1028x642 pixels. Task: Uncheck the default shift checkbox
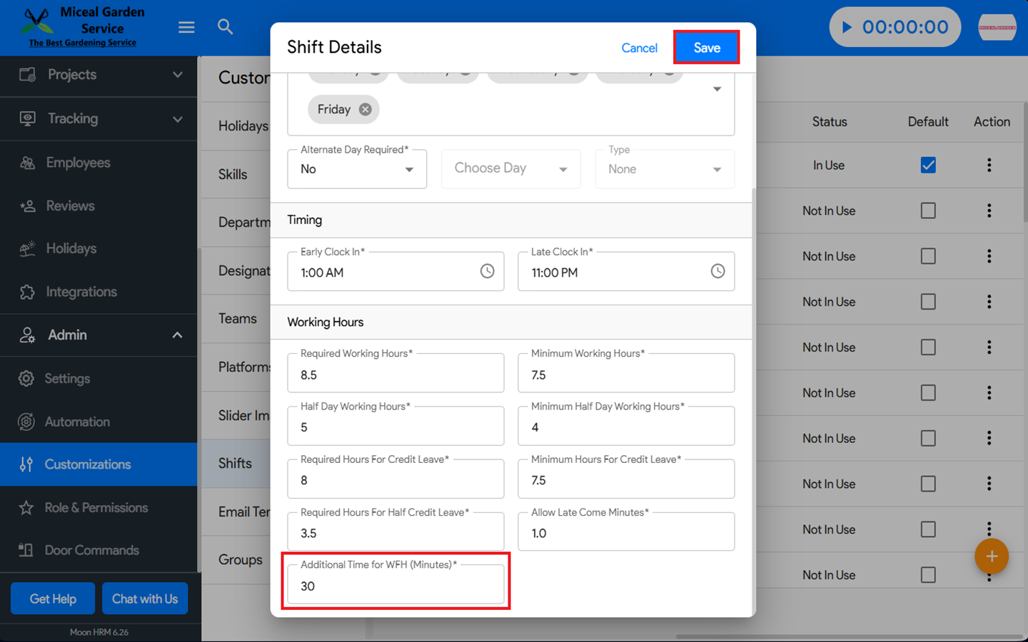928,165
